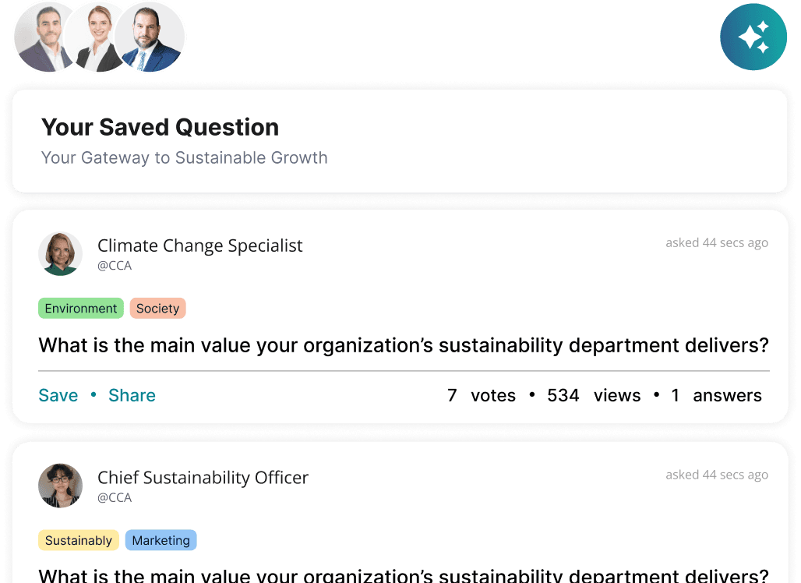This screenshot has width=801, height=583.
Task: Open the Climate Change Specialist author name
Action: pos(199,246)
